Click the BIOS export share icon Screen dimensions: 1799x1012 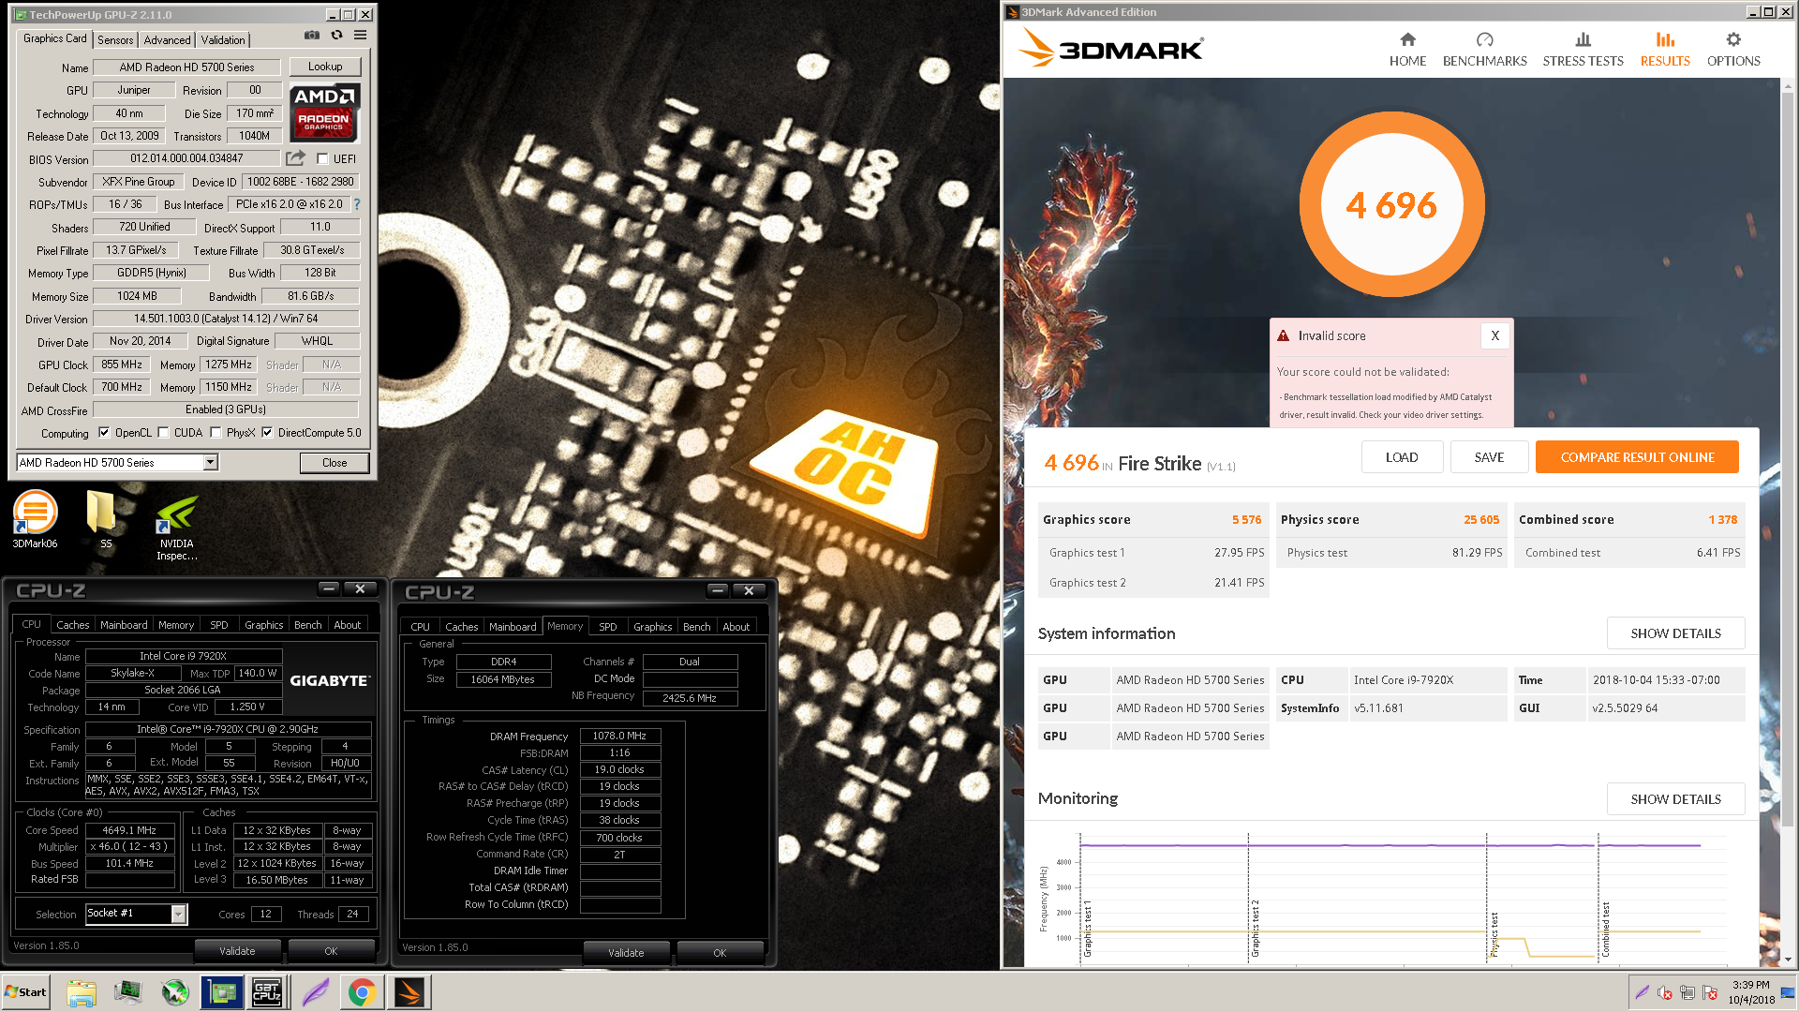coord(296,158)
